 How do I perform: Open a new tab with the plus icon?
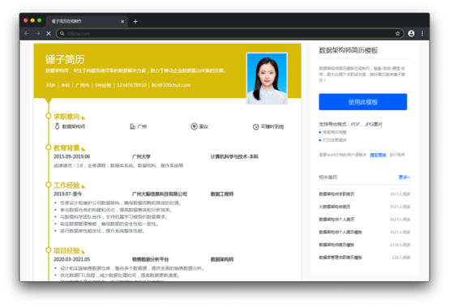[x=135, y=21]
